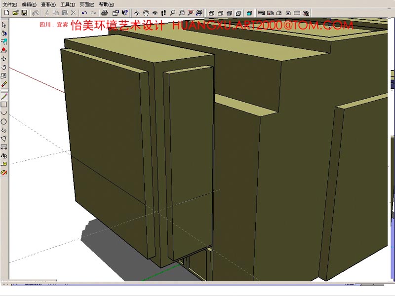This screenshot has width=395, height=296.
Task: Choose the Circle drawing tool
Action: coord(4,121)
